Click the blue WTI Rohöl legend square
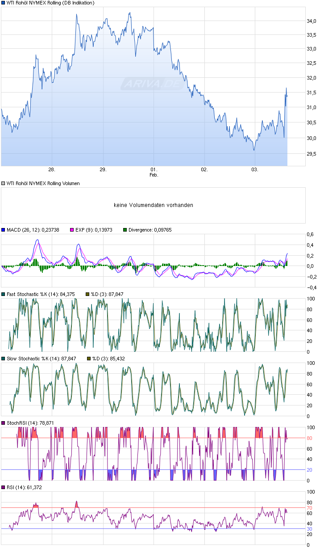This screenshot has width=324, height=549. [3, 3]
